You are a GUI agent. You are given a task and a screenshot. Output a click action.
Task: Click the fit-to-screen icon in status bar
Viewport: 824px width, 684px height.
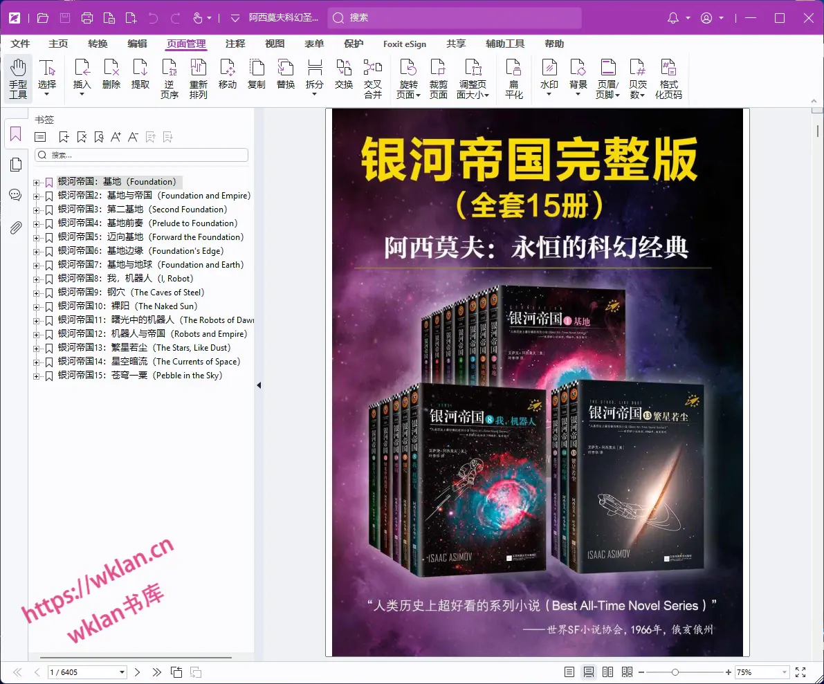[800, 672]
